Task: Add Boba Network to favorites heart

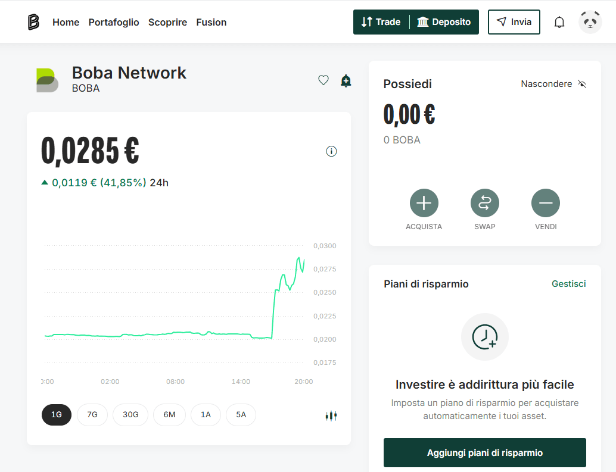Action: click(323, 80)
